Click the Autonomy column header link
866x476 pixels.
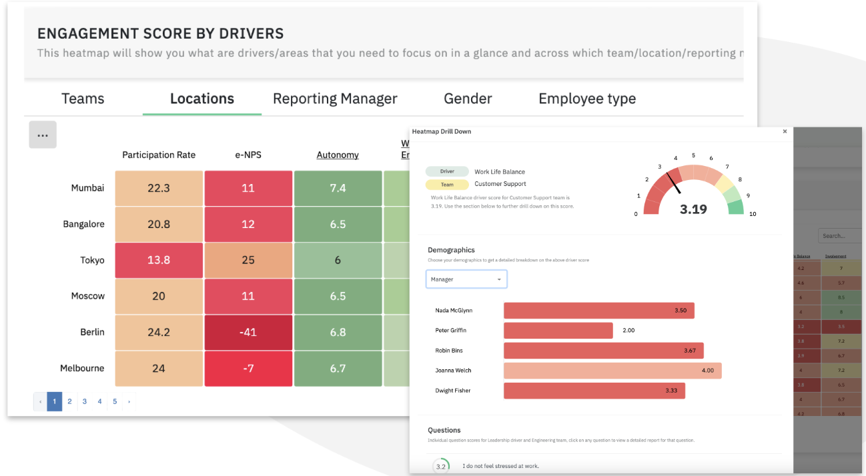[x=338, y=155]
